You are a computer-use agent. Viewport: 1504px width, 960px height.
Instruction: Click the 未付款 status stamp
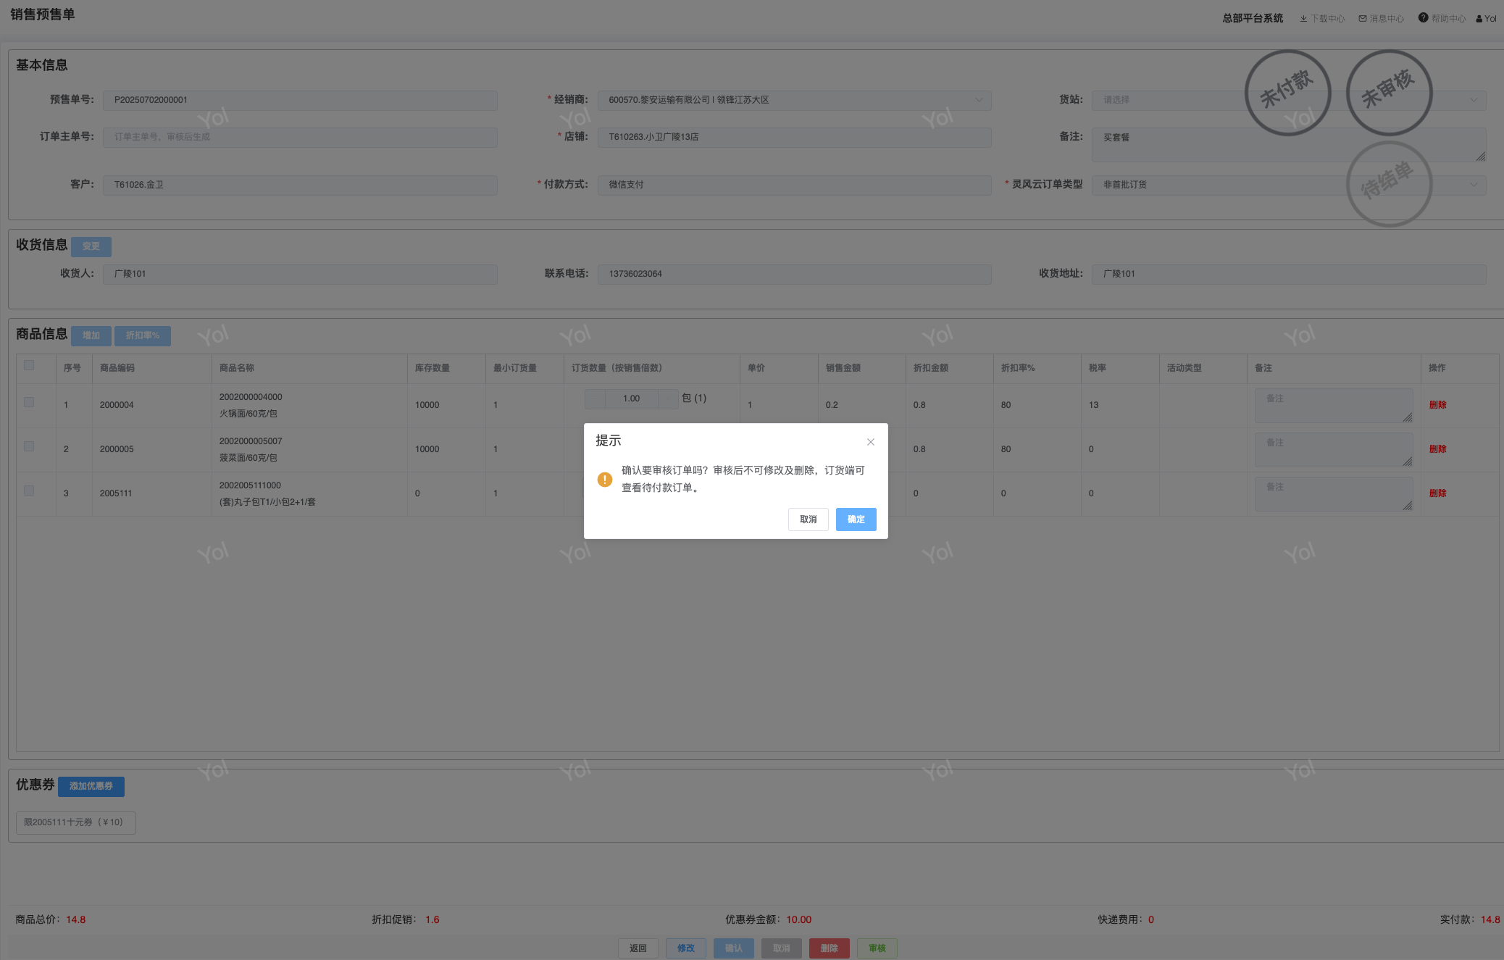(1287, 92)
